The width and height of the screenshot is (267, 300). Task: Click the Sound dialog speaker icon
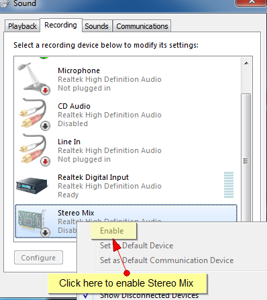pyautogui.click(x=5, y=3)
